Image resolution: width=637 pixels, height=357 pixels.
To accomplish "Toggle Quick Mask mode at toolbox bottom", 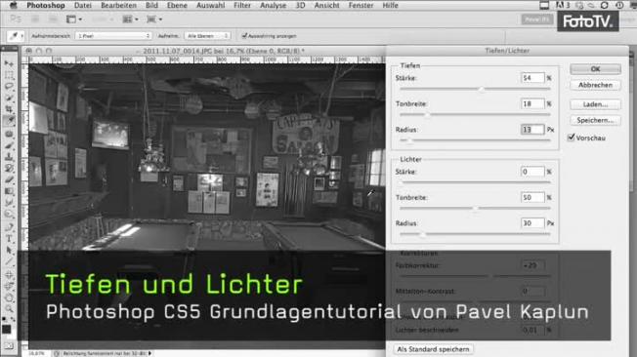I will click(x=9, y=346).
